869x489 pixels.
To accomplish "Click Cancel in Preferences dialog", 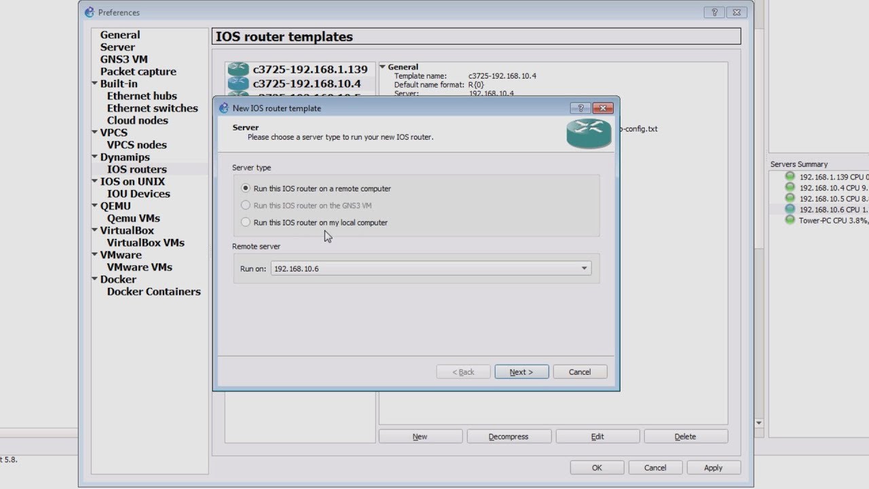I will (655, 467).
